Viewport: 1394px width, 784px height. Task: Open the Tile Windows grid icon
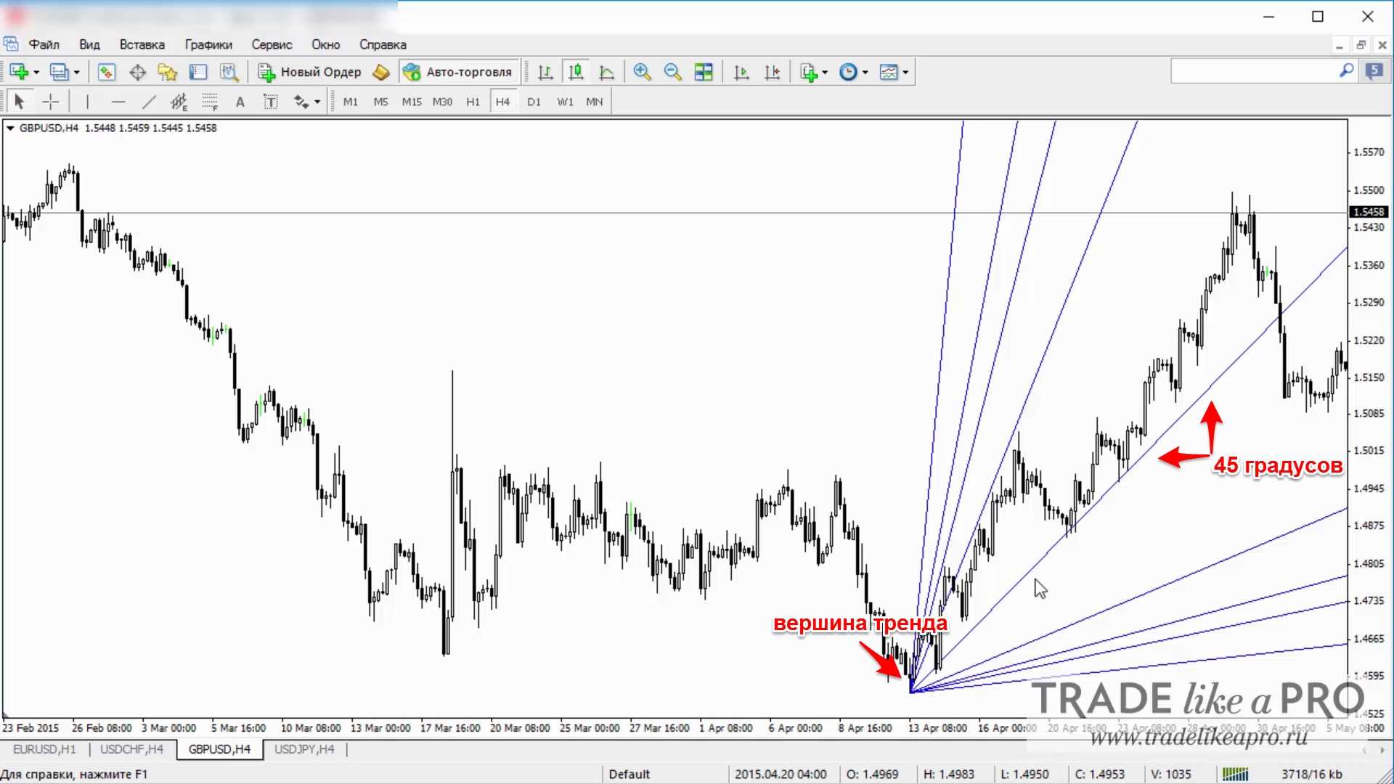pyautogui.click(x=703, y=72)
